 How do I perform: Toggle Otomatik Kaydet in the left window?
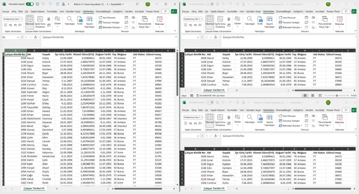30,4
